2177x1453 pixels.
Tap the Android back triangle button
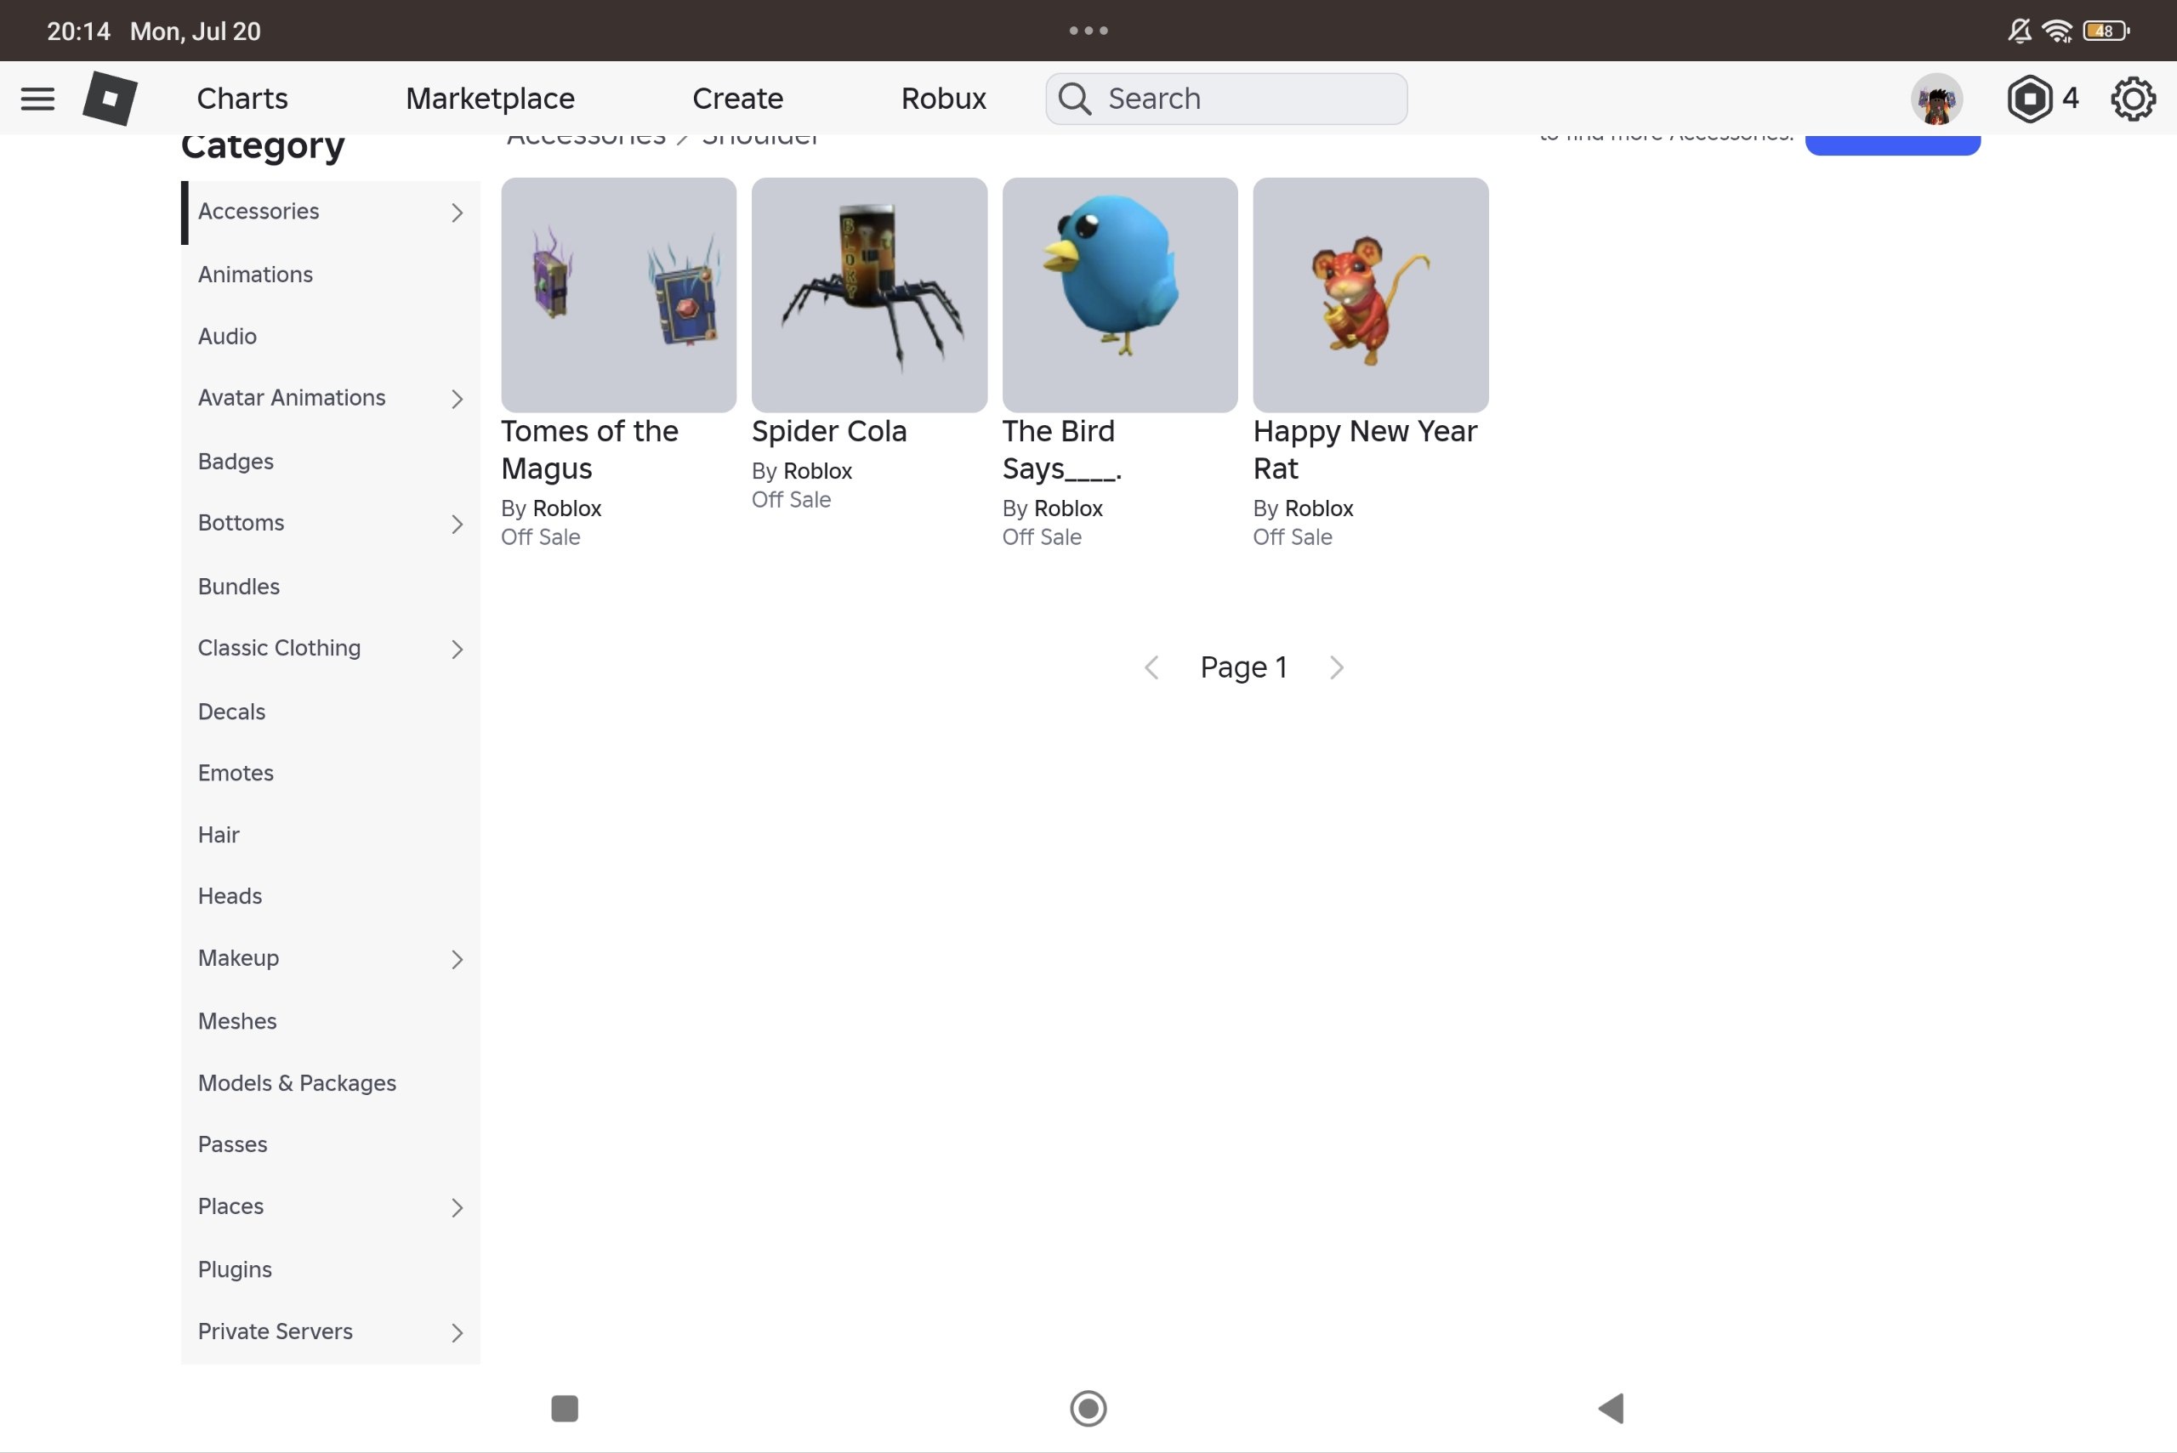(x=1611, y=1409)
